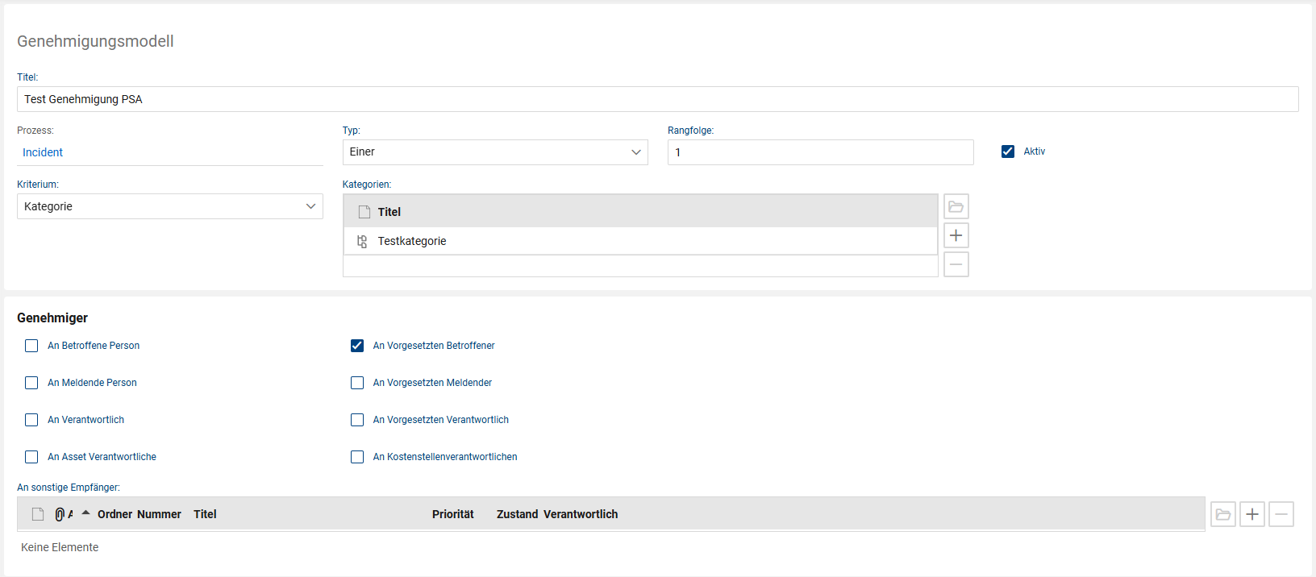
Task: Click the Testkategorie row hierarchy icon
Action: pos(362,241)
